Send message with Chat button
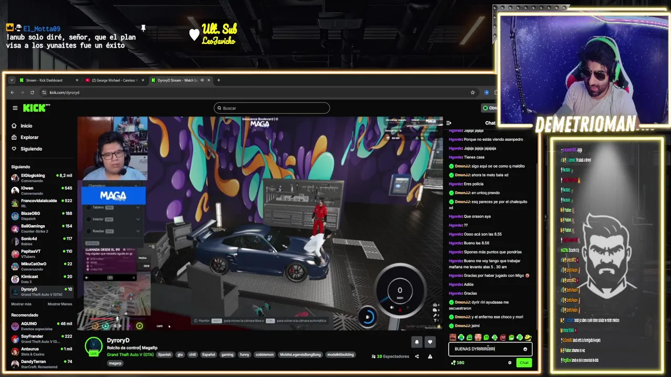The image size is (671, 377). (524, 362)
